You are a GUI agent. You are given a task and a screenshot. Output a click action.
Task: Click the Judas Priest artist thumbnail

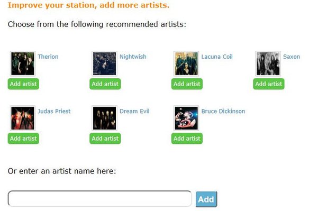tap(23, 118)
